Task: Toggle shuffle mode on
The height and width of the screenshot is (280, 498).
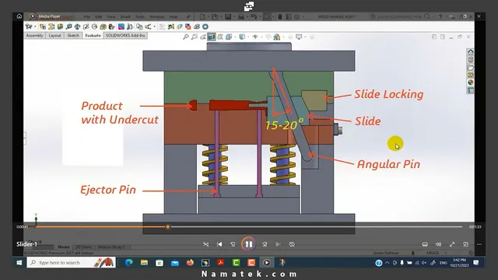Action: tap(205, 244)
